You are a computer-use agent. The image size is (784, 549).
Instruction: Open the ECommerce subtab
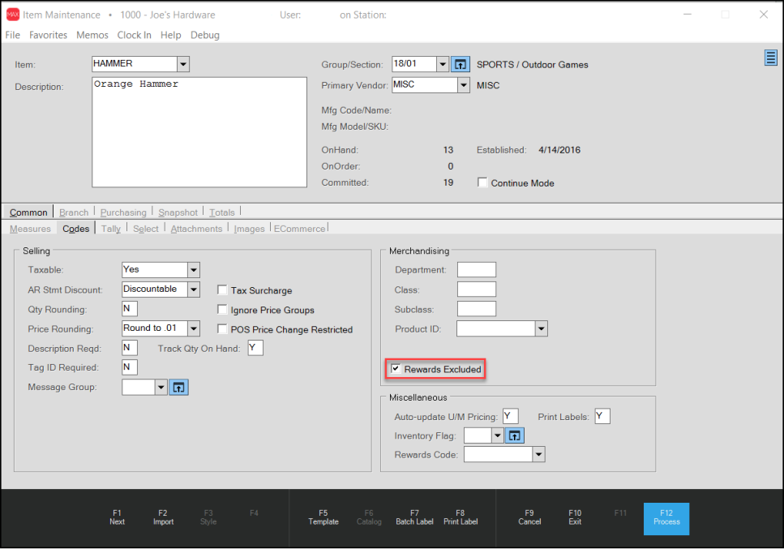click(299, 229)
